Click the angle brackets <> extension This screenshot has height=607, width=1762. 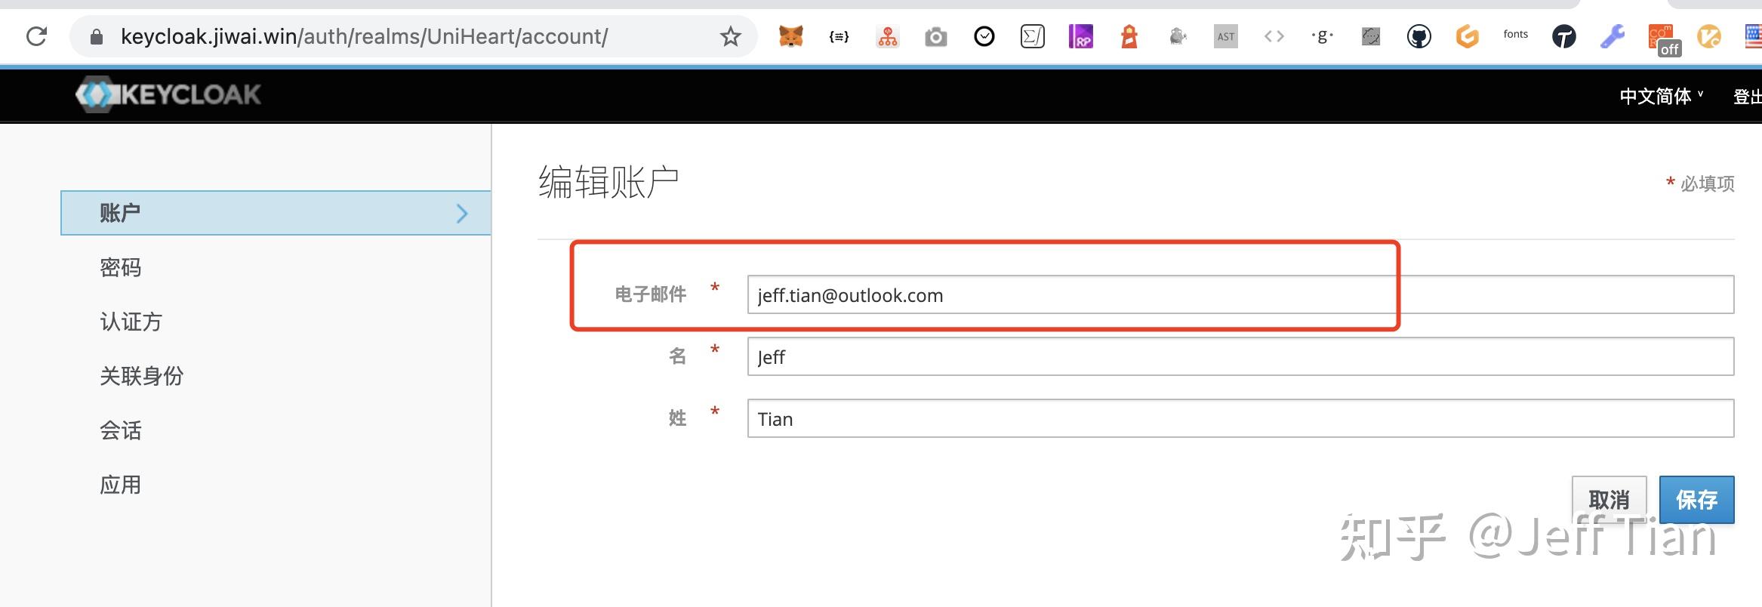click(1274, 36)
